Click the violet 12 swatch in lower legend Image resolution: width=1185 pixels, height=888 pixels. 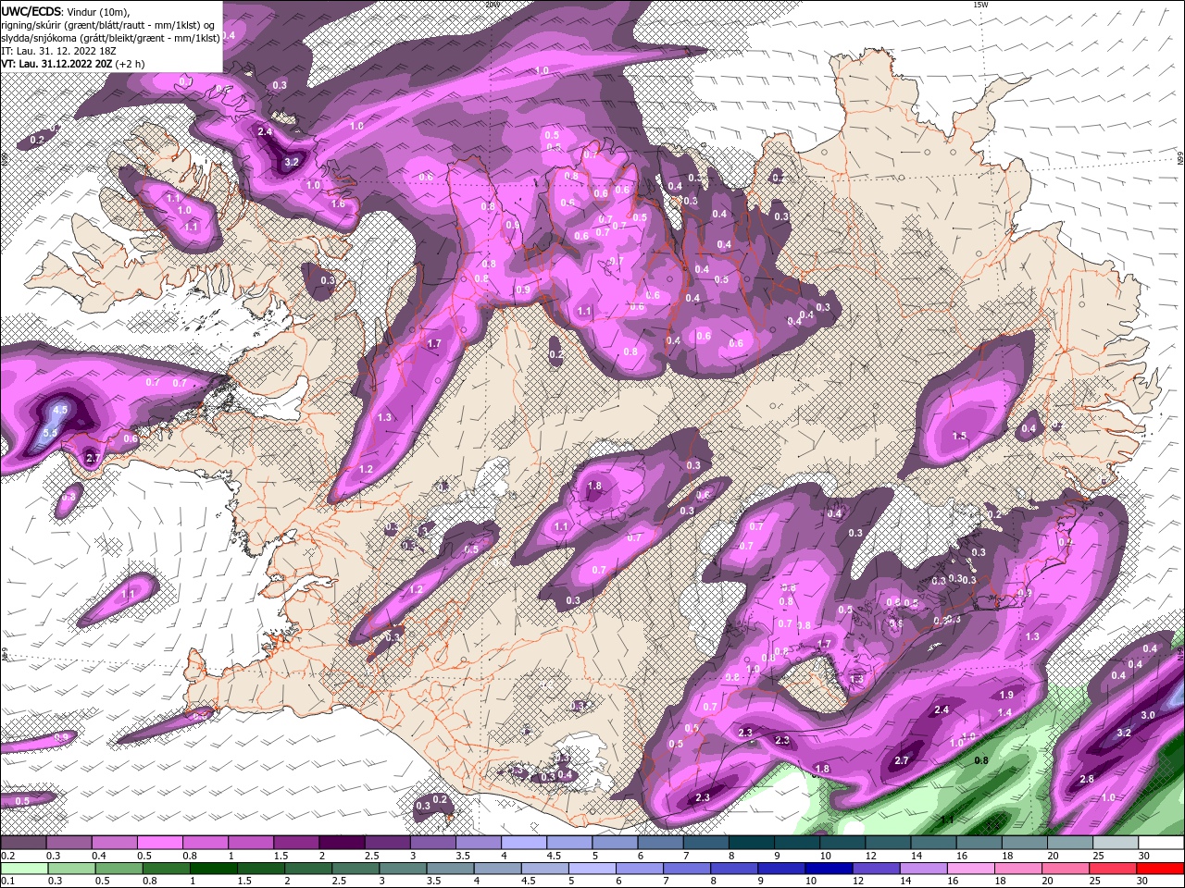click(x=877, y=869)
